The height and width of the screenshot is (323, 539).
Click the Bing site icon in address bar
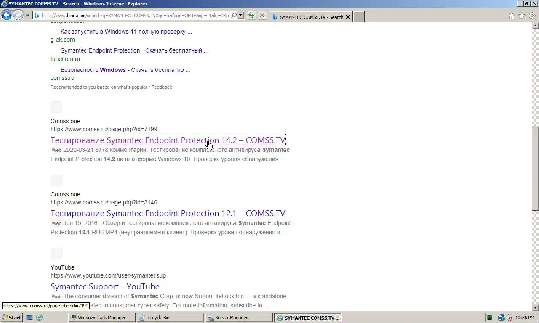37,16
